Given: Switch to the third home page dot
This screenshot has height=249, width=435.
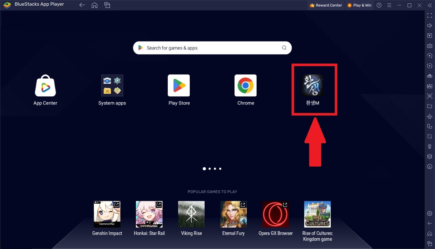Looking at the screenshot, I should pos(215,169).
